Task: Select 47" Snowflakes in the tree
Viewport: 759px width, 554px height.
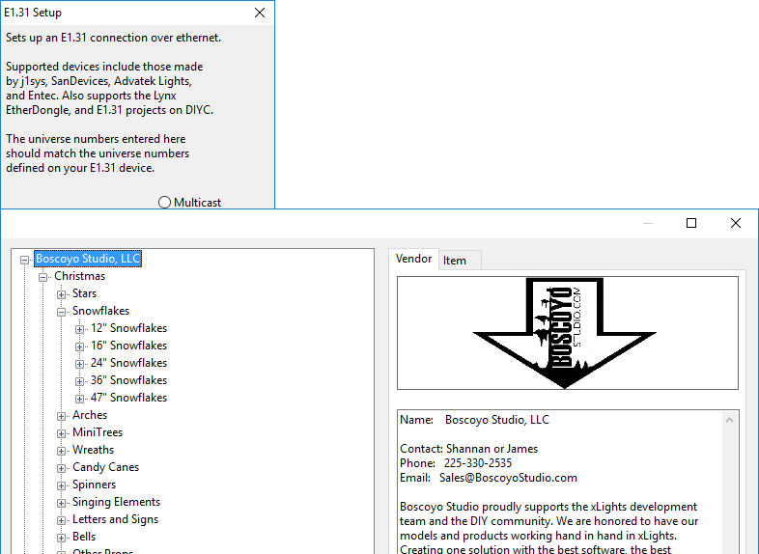Action: pos(128,398)
